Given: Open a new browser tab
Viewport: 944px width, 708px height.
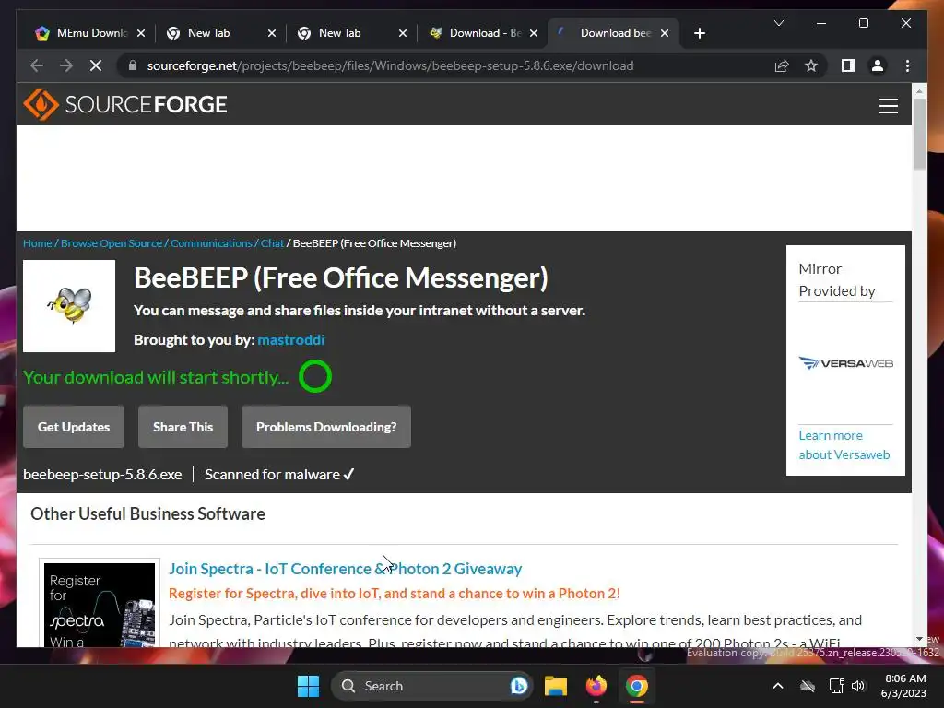Looking at the screenshot, I should (699, 33).
